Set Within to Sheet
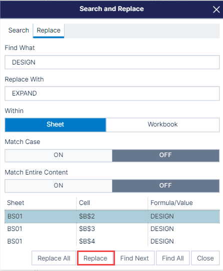The height and width of the screenshot is (271, 223). (55, 124)
